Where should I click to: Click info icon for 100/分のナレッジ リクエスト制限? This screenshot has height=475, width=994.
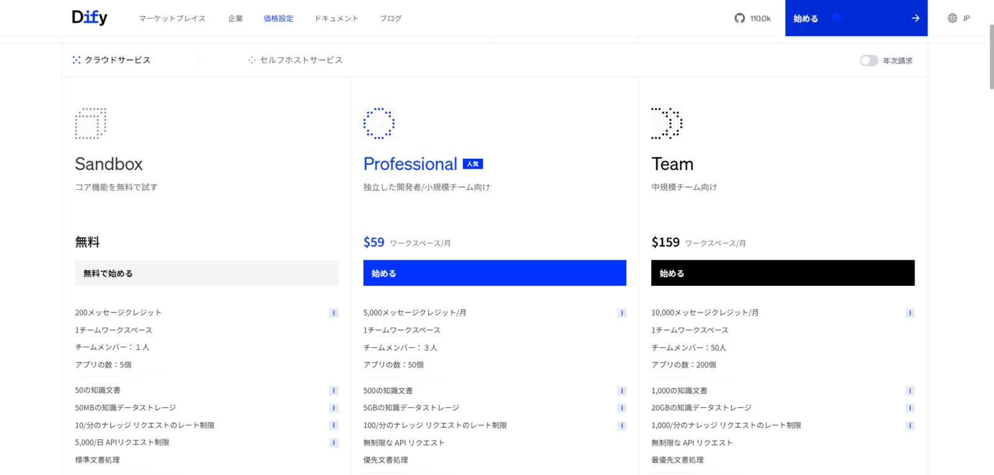tap(621, 425)
